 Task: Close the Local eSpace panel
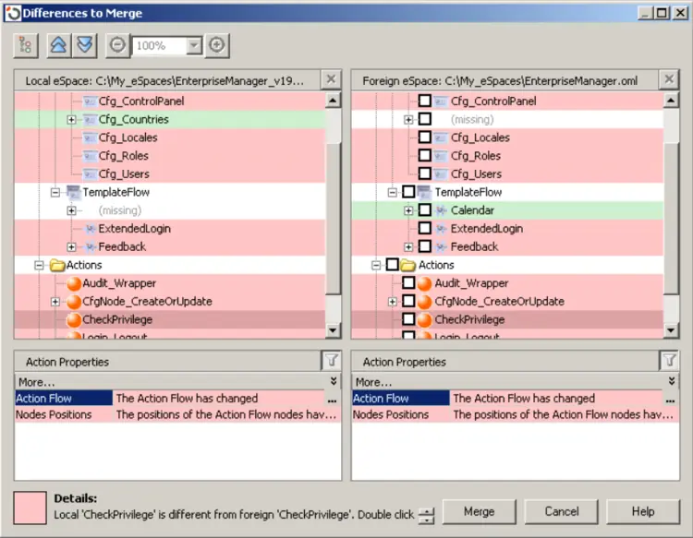pyautogui.click(x=332, y=80)
